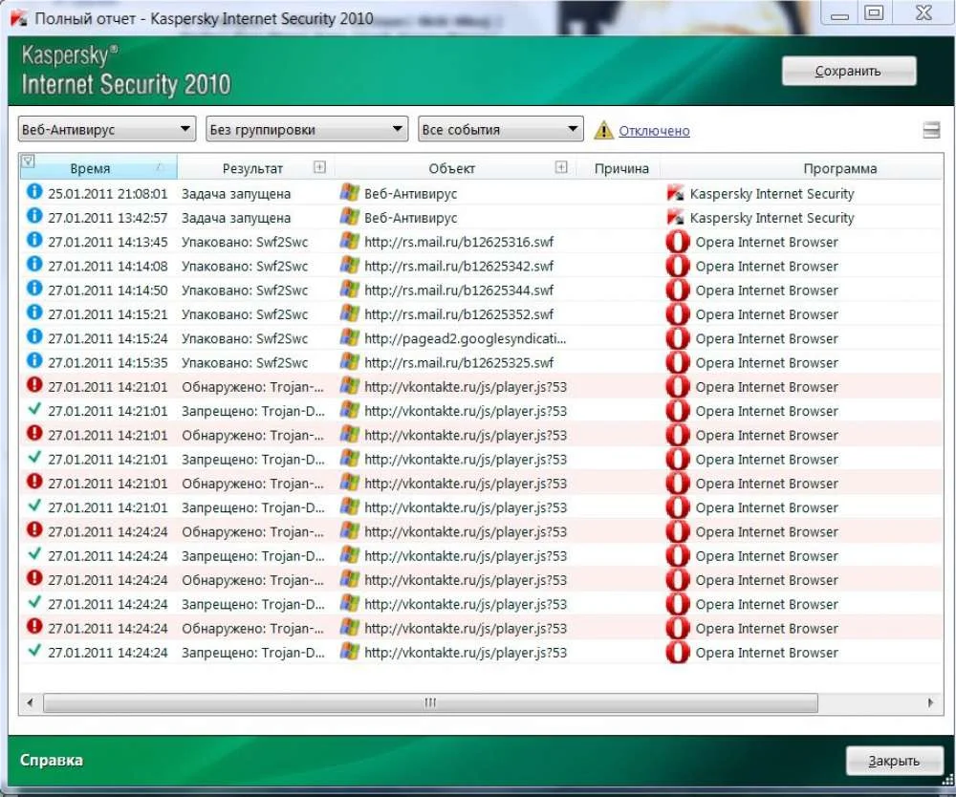Select Kaspersky Internet Security in 21:08:01 row
Screen dimensions: 956x797
771,194
